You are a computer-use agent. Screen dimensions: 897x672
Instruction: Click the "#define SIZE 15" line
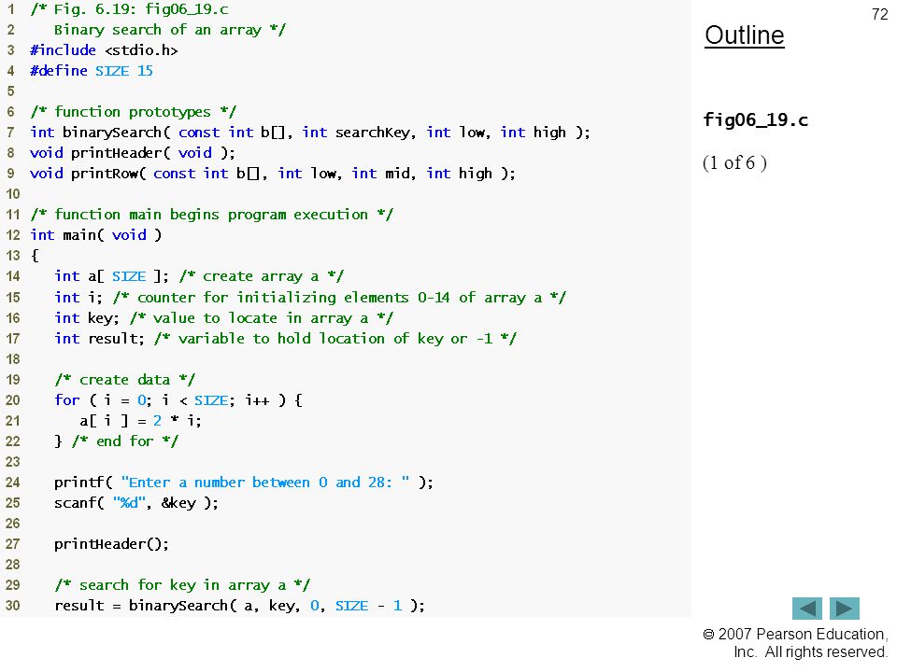point(92,71)
